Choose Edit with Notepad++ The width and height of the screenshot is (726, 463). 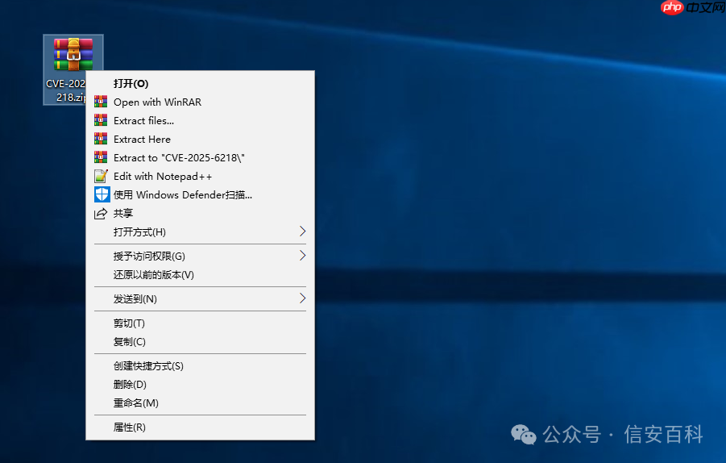coord(200,176)
